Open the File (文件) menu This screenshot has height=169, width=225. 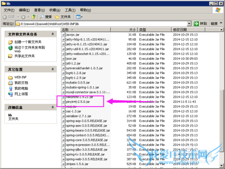click(x=9, y=10)
